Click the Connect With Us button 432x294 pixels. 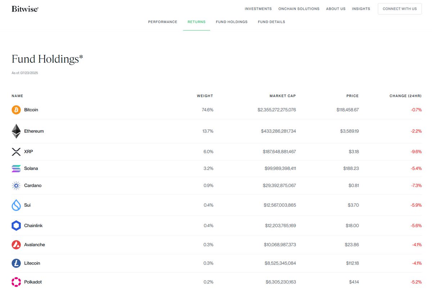click(400, 9)
